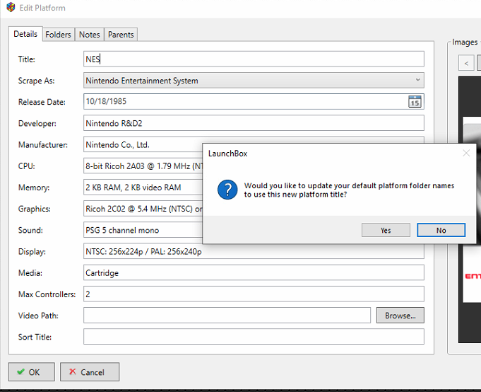This screenshot has height=392, width=481.
Task: Click the blue question mark icon
Action: [x=227, y=190]
